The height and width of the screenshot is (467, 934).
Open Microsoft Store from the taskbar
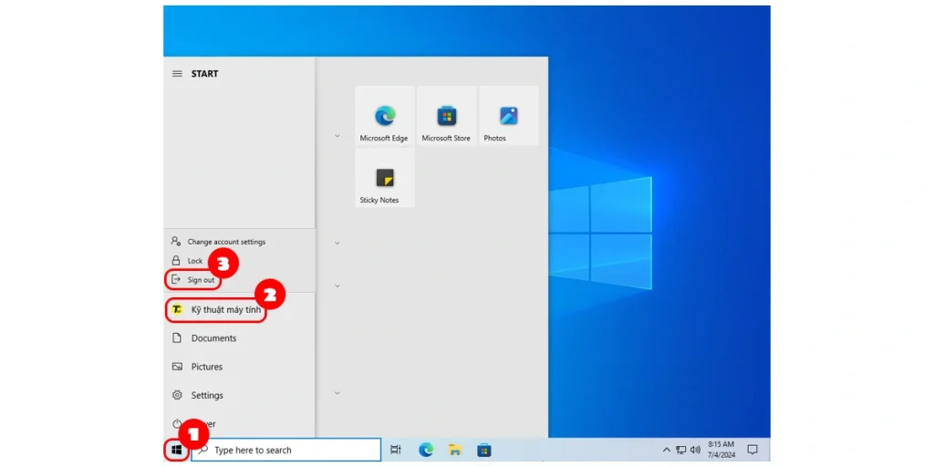(484, 450)
